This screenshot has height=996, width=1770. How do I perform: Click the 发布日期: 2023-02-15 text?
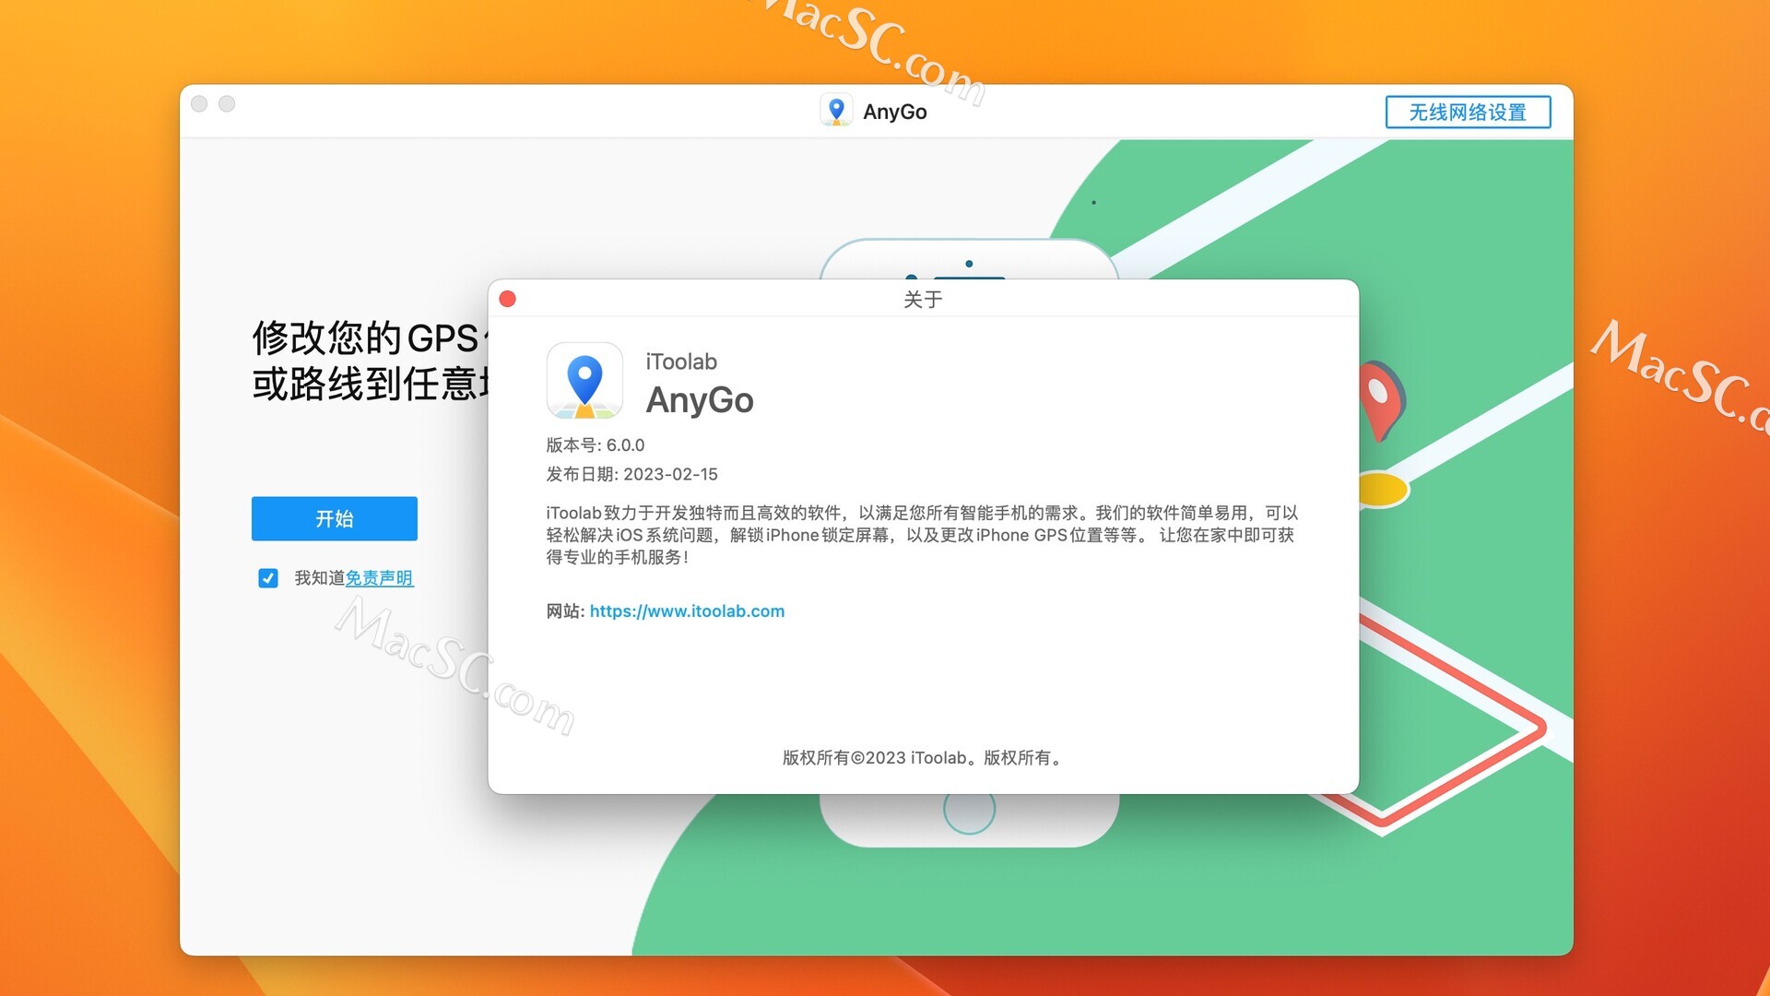point(631,474)
